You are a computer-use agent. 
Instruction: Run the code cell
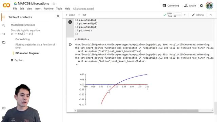pos(70,22)
